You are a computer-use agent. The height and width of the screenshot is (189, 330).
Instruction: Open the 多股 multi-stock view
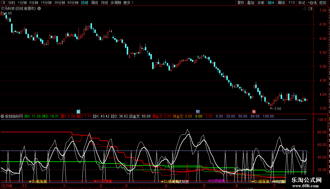coord(261,3)
